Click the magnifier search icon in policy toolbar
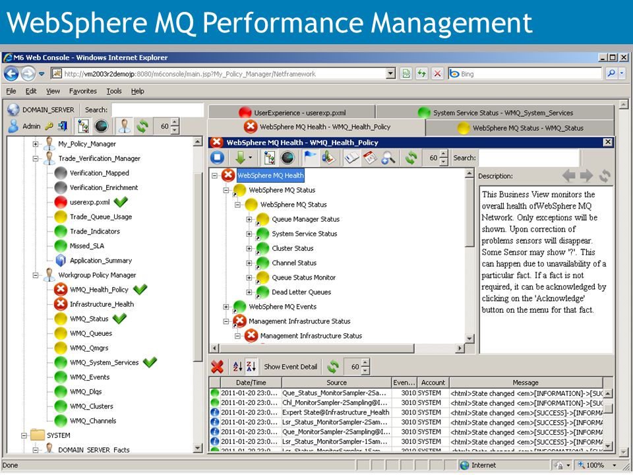Screen dimensions: 633x475 (388, 158)
